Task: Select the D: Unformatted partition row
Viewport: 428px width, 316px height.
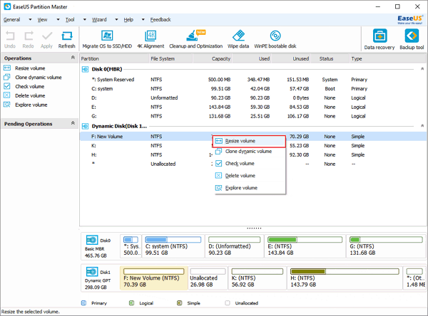Action: pyautogui.click(x=253, y=98)
